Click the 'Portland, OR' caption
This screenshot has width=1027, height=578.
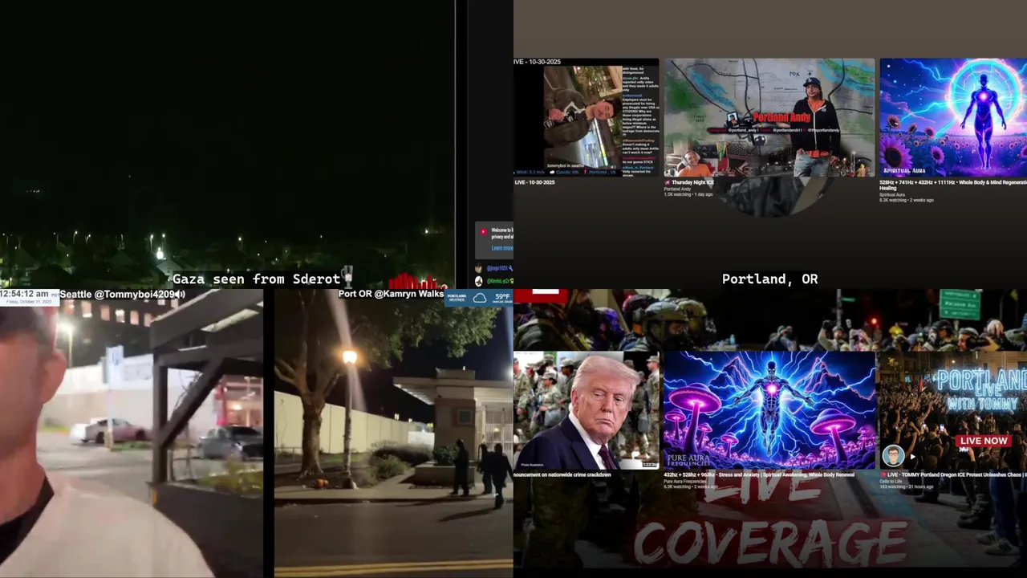pos(769,279)
